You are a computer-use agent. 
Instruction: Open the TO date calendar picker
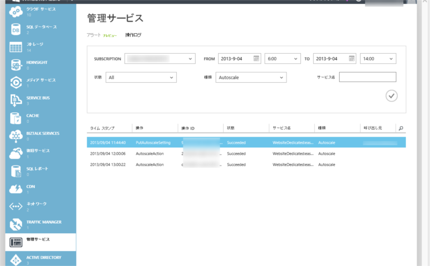point(352,59)
